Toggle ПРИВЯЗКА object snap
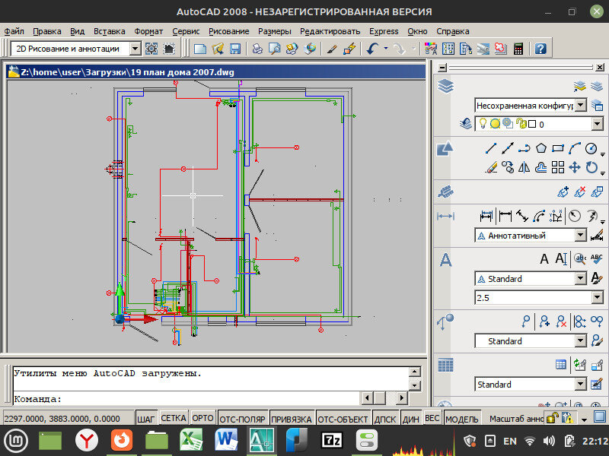The height and width of the screenshot is (456, 609). coord(292,419)
